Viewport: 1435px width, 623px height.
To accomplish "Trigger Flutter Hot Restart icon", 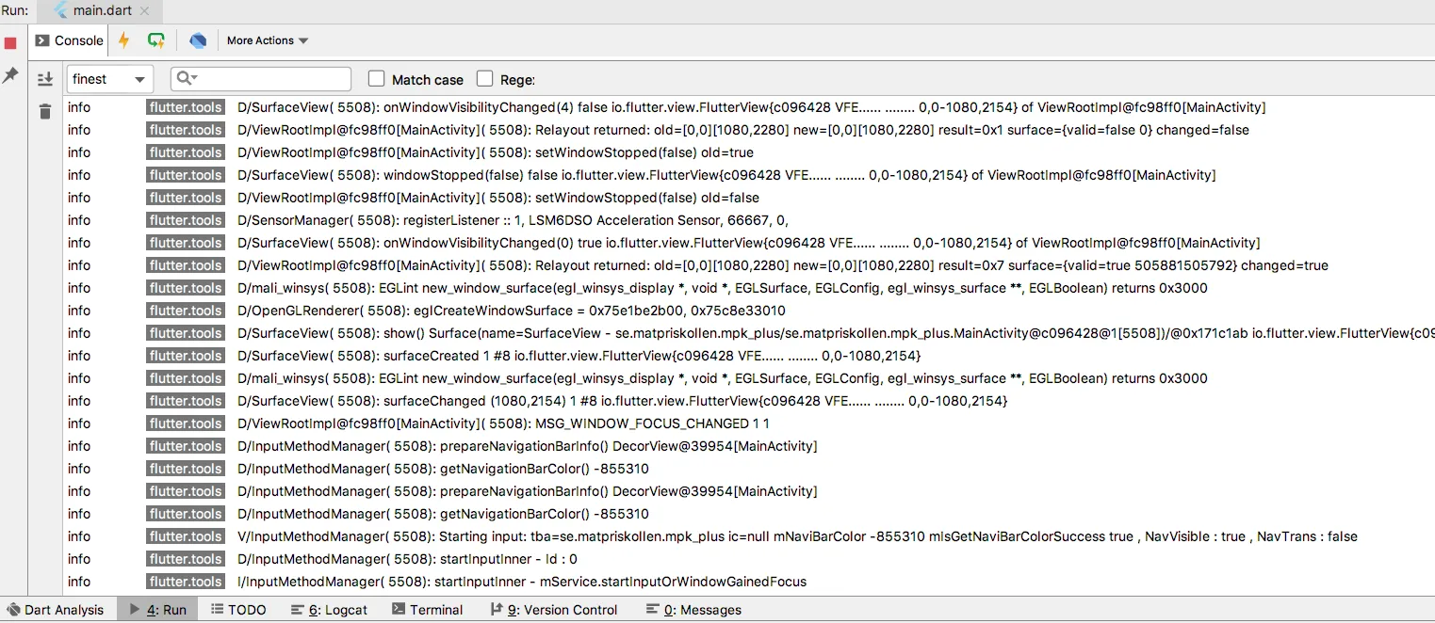I will 156,40.
